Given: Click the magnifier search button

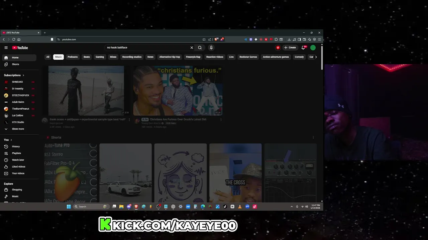Looking at the screenshot, I should [x=200, y=48].
